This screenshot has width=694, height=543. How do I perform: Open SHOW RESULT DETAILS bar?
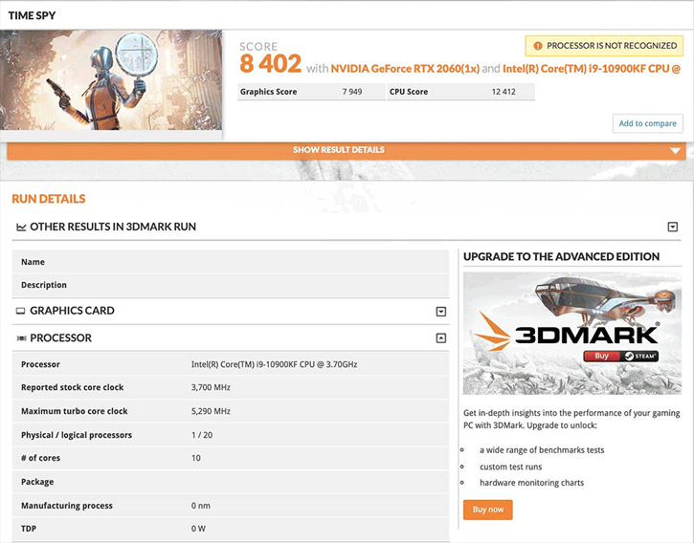click(347, 151)
